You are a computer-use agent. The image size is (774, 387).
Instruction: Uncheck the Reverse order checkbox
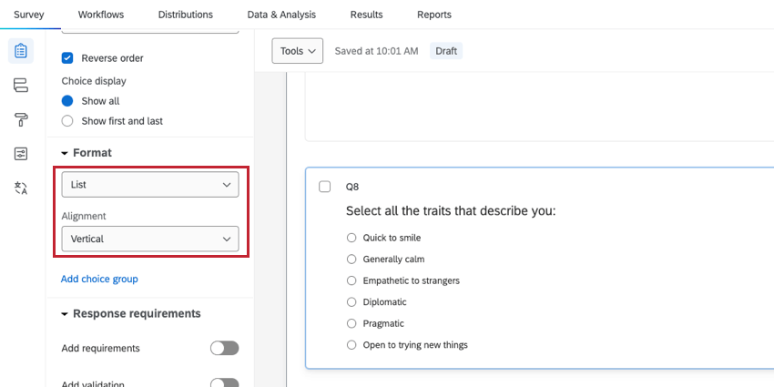pyautogui.click(x=67, y=58)
